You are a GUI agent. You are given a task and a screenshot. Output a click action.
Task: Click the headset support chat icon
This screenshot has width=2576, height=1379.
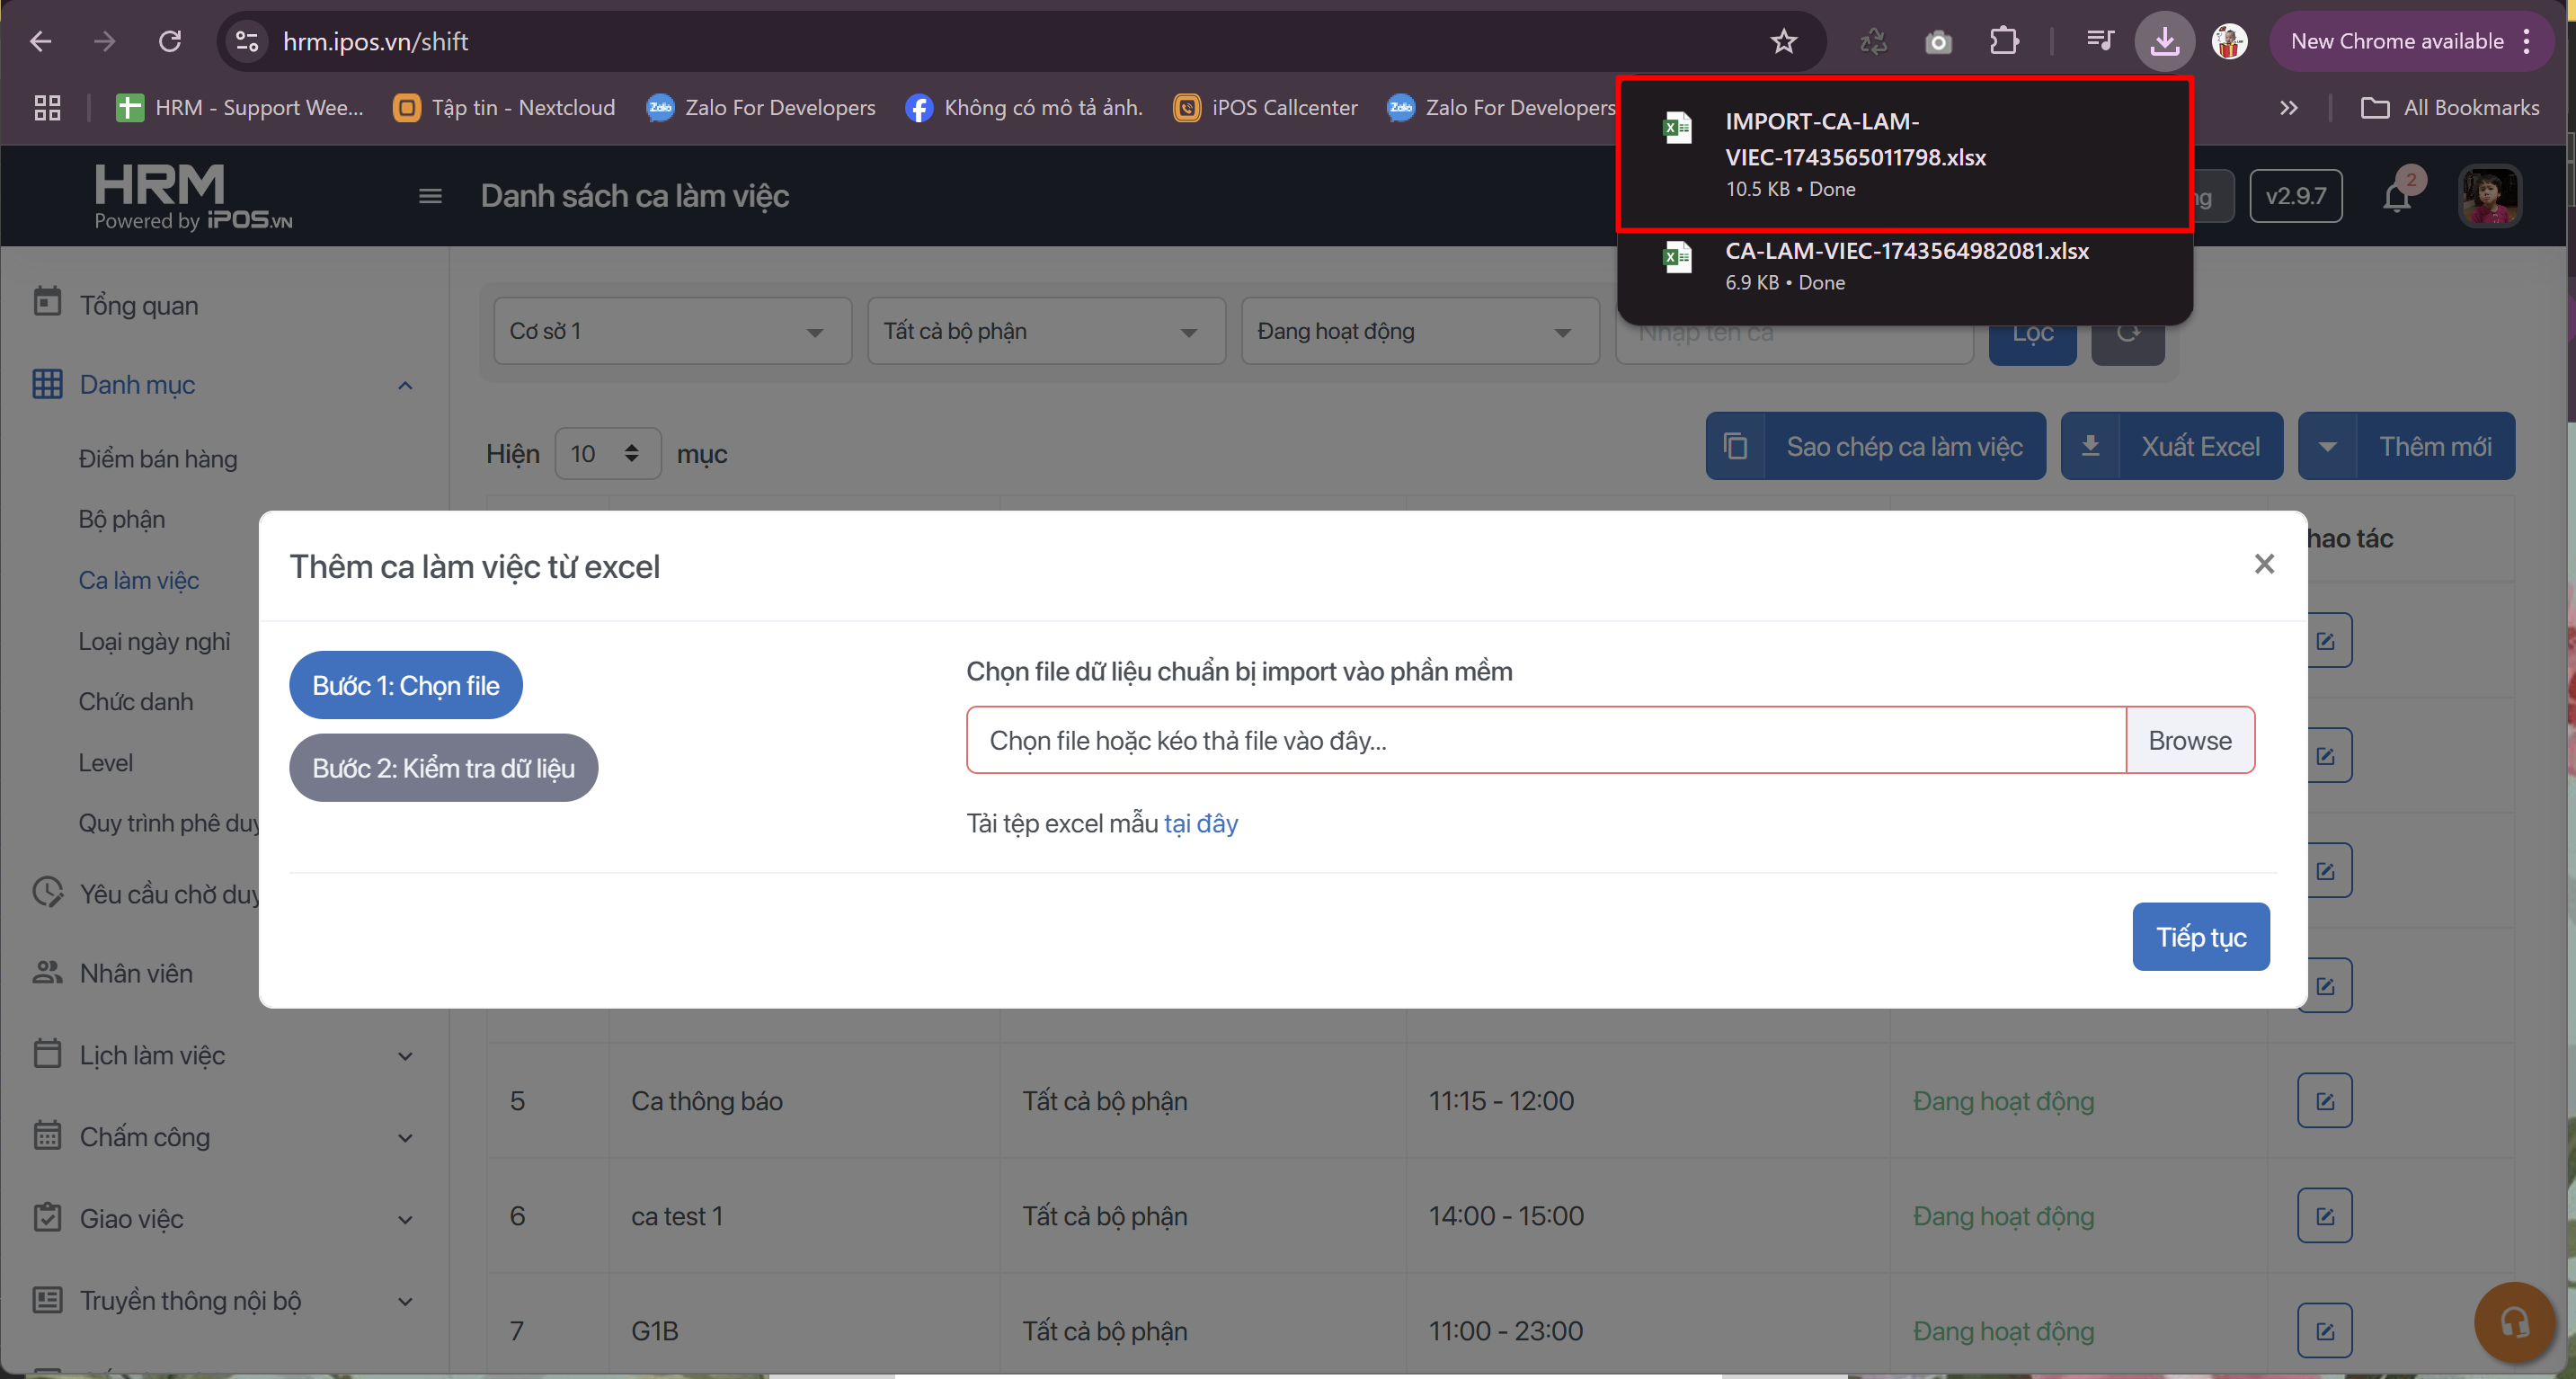tap(2514, 1322)
